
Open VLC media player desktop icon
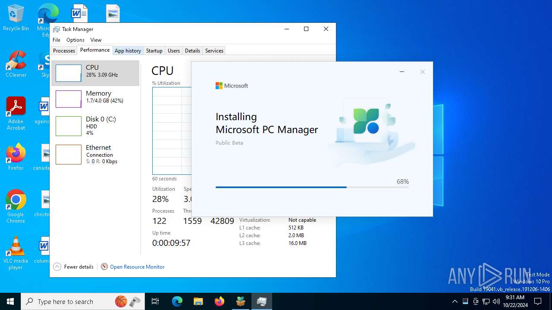tap(16, 253)
